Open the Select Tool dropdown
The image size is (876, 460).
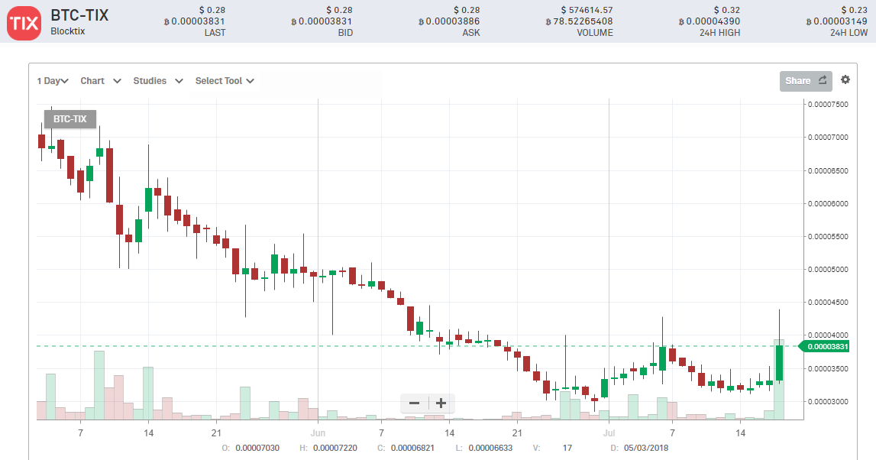coord(225,81)
